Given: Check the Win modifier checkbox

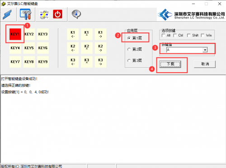Looking at the screenshot, I should [202, 35].
